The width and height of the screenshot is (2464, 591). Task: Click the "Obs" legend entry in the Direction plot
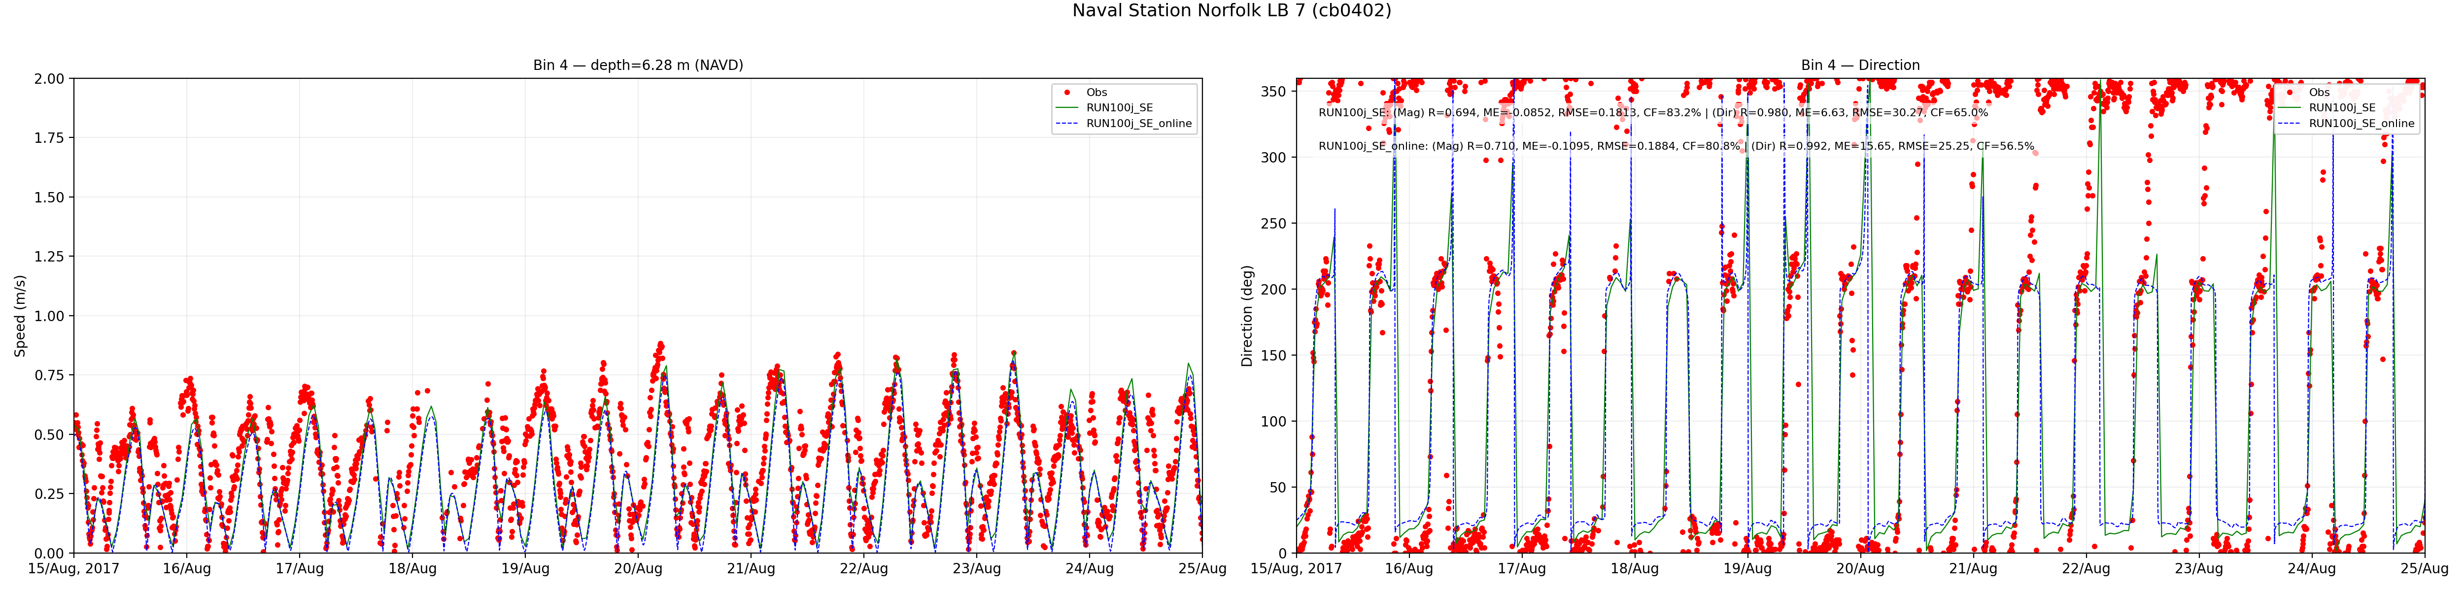(2319, 93)
